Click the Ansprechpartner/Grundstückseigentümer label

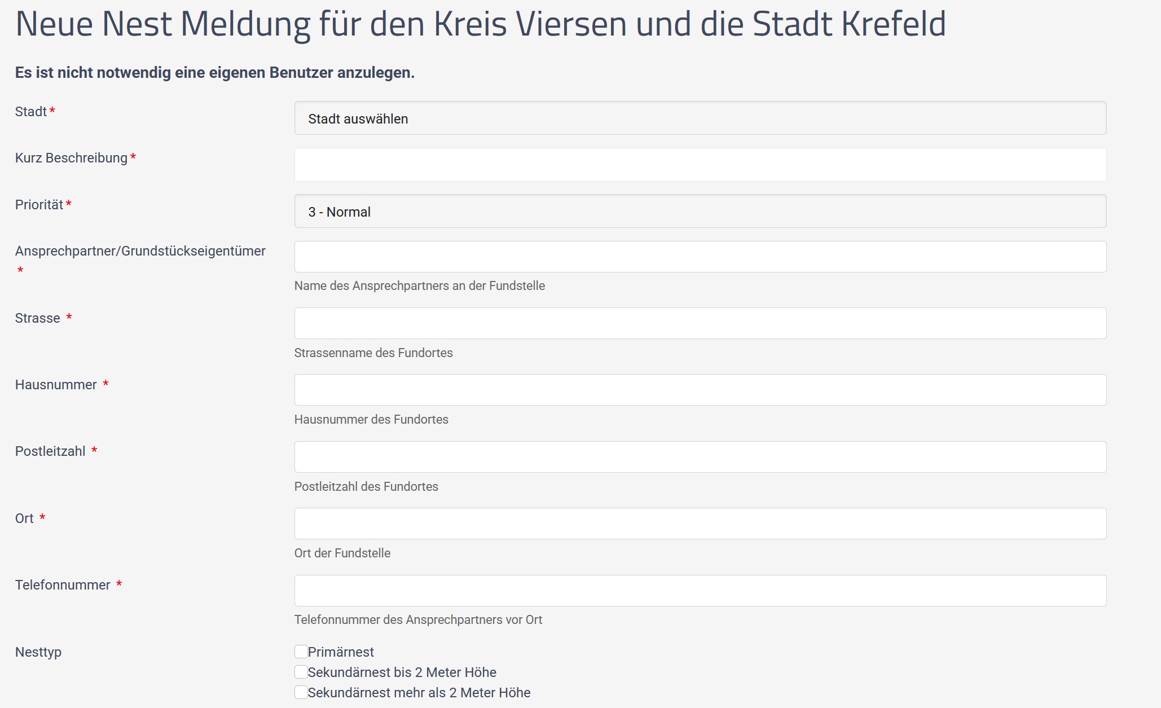(x=140, y=251)
